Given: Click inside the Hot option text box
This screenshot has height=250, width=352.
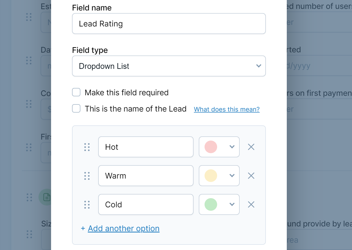Looking at the screenshot, I should click(x=146, y=147).
